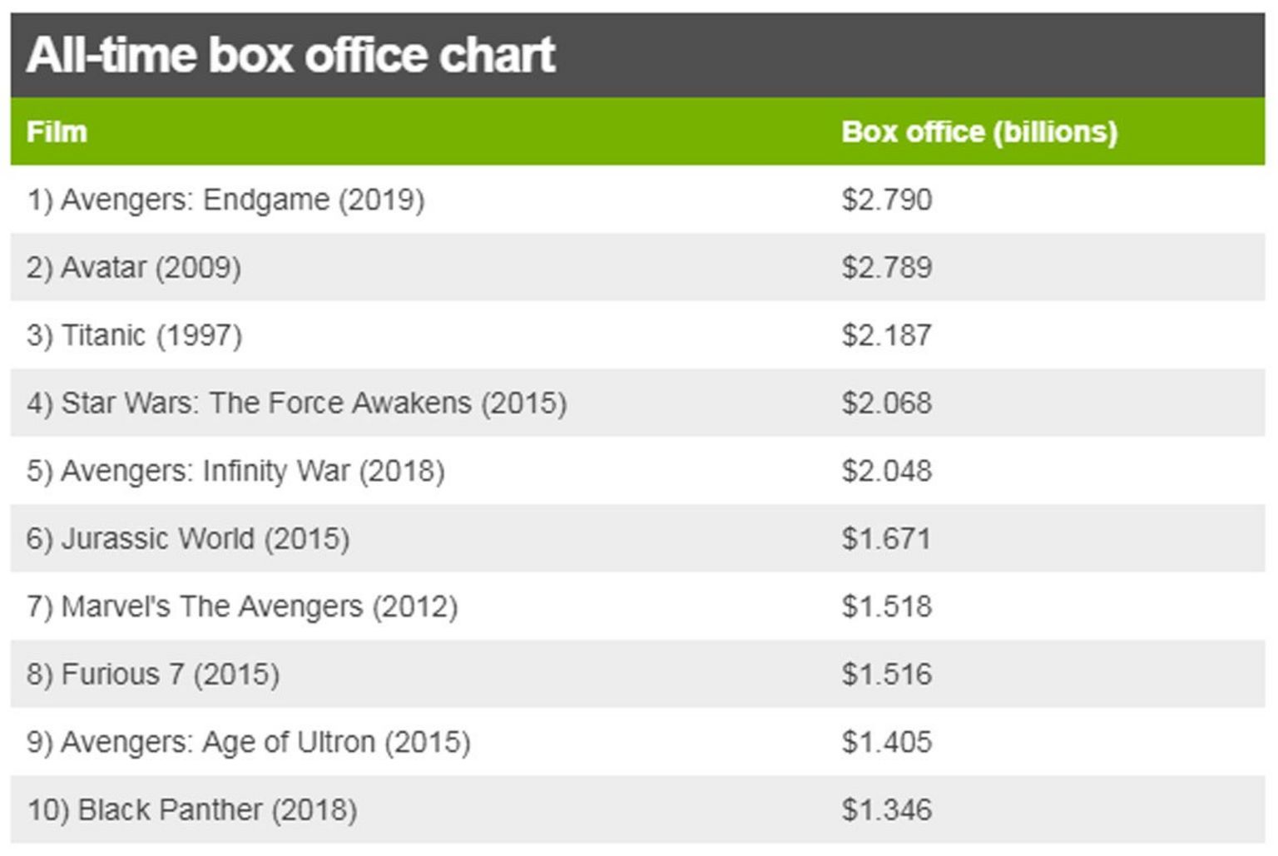Click the $2.790 box office value
This screenshot has height=856, width=1278.
886,200
